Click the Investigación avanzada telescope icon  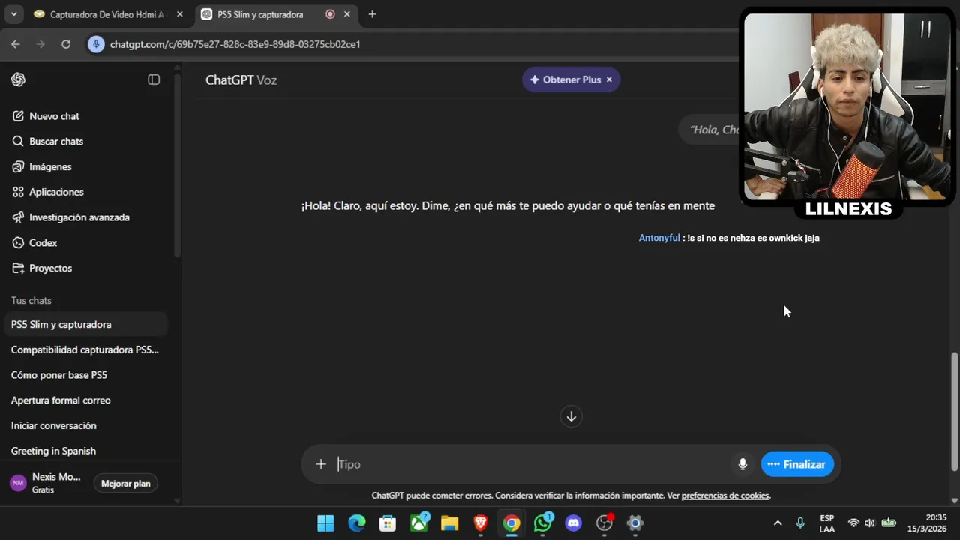coord(18,217)
